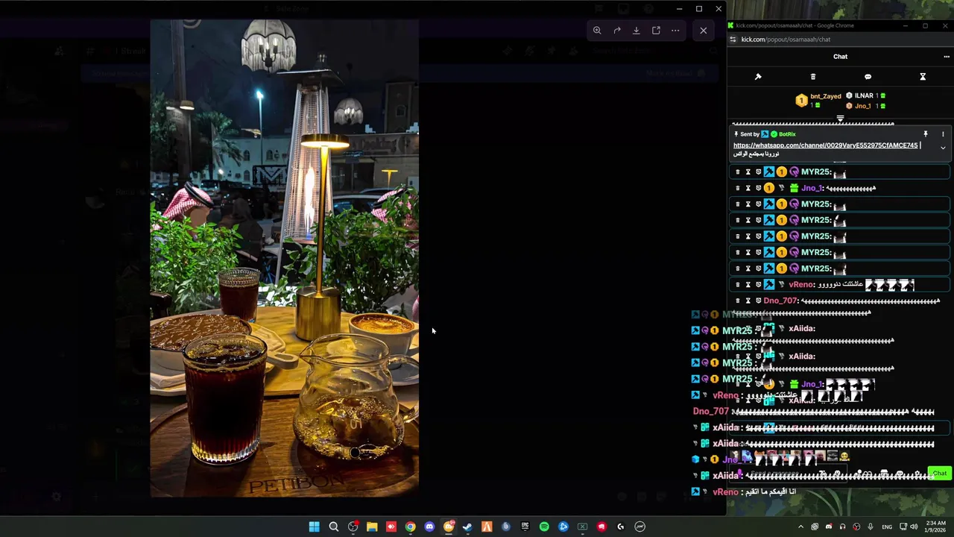This screenshot has height=537, width=954.
Task: Timeout Jno_1 with the hourglass icon
Action: click(748, 188)
